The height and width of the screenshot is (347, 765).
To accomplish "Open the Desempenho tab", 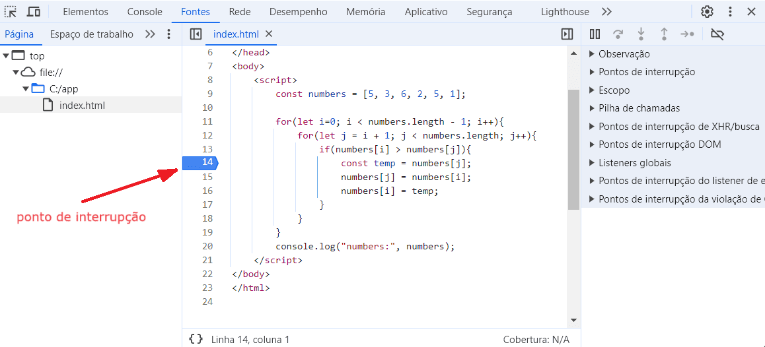I will click(x=299, y=12).
